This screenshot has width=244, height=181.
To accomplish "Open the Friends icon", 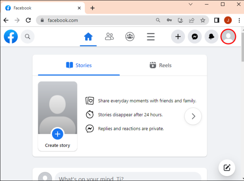I will [109, 37].
